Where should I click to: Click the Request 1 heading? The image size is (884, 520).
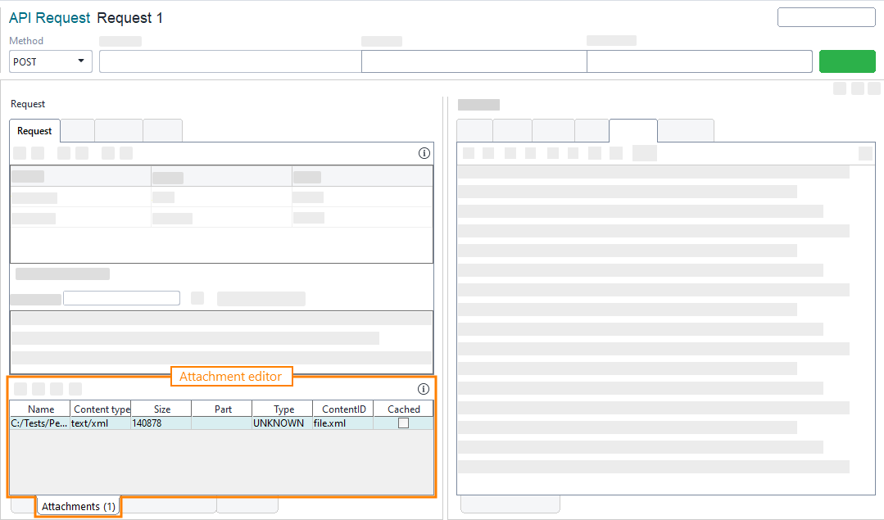pos(131,17)
